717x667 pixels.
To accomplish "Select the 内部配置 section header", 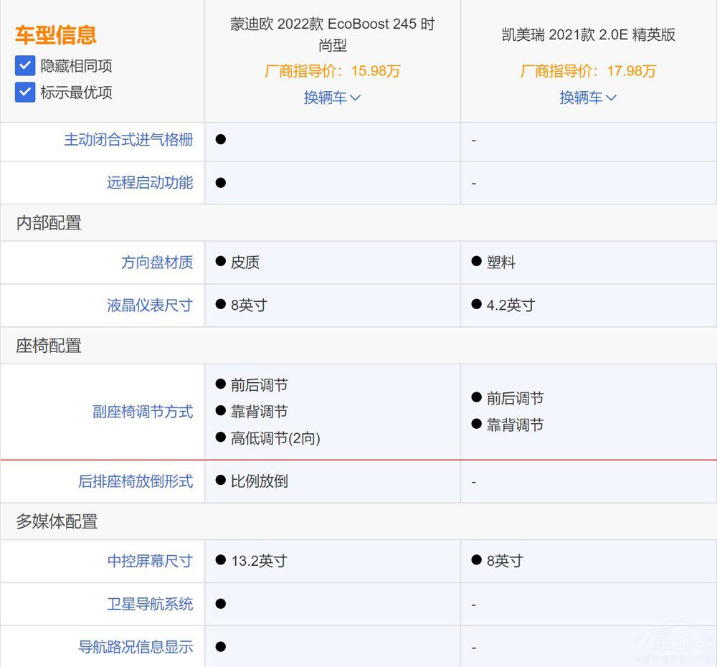I will click(x=49, y=223).
